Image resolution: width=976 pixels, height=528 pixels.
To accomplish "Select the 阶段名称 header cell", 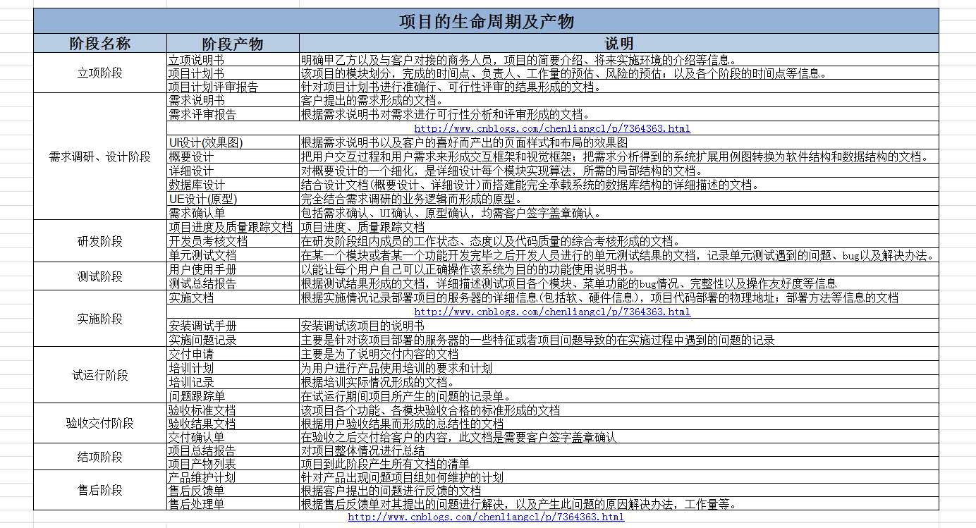I will click(100, 43).
